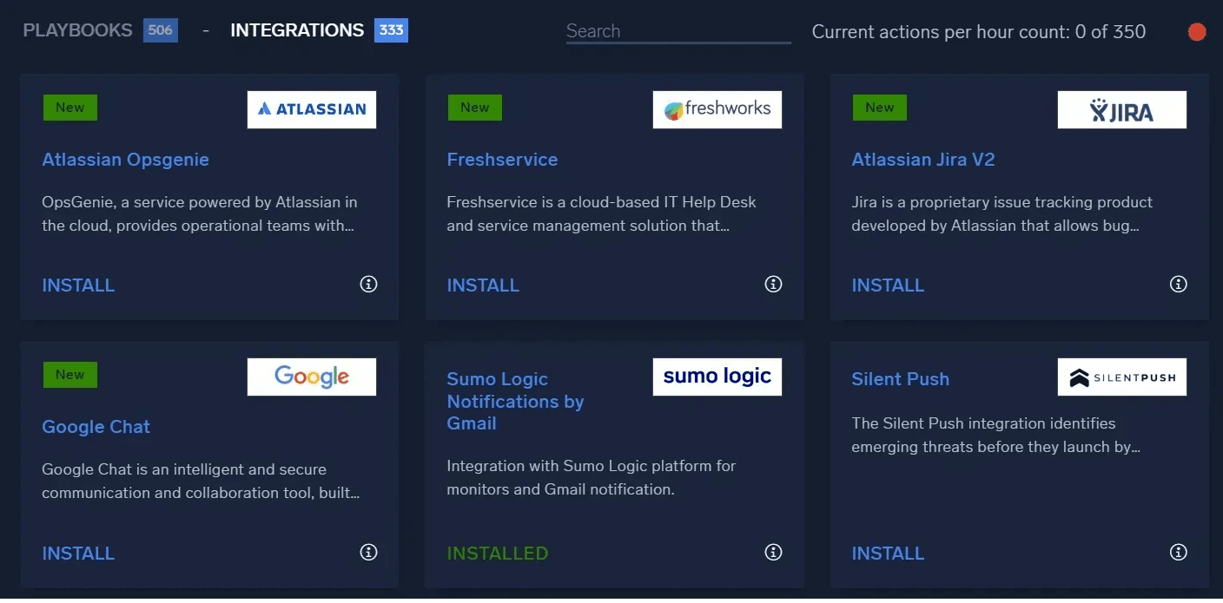Click the JIRA logo on Atlassian Jira V2 card

tap(1121, 109)
